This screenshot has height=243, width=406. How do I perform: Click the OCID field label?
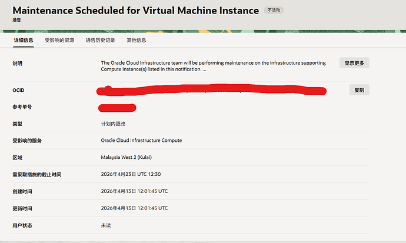click(18, 90)
